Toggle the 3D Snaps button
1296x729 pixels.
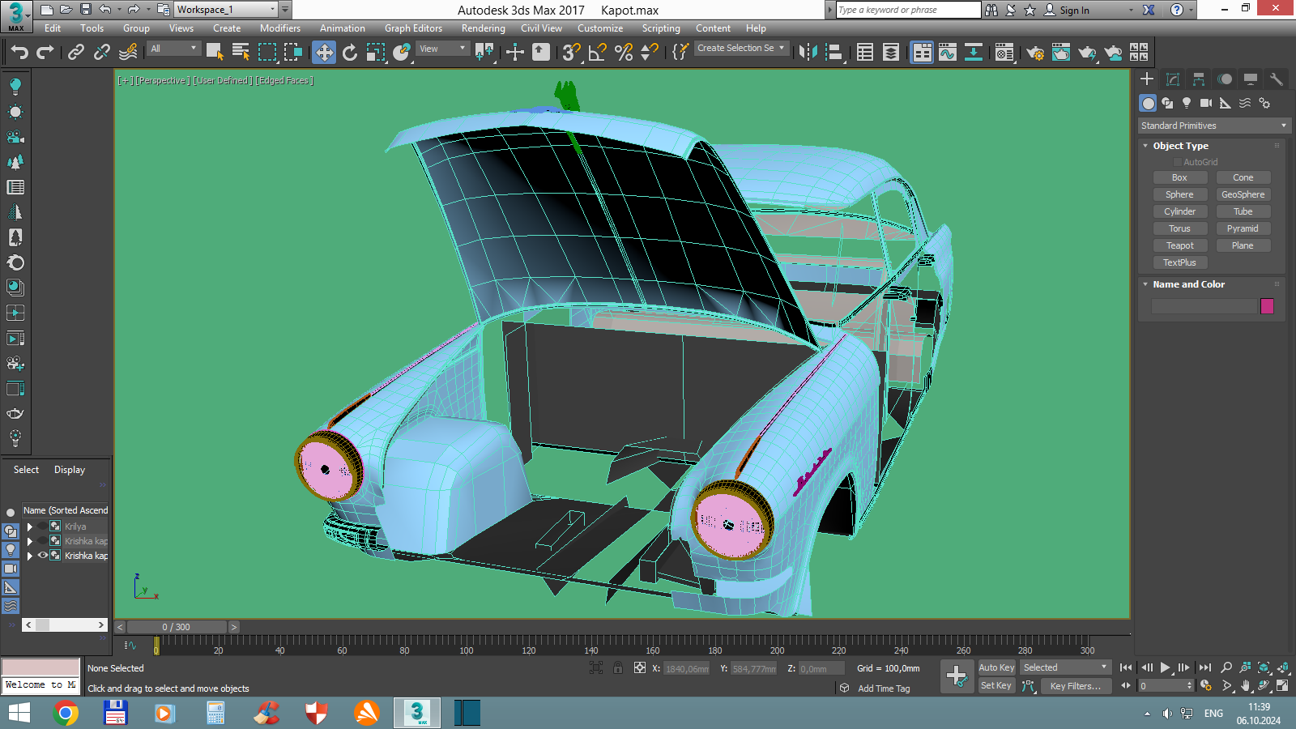571,53
